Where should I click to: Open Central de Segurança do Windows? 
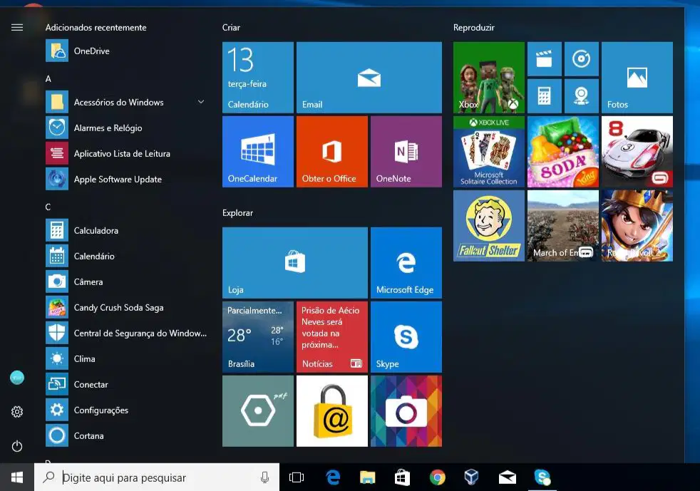(x=126, y=334)
